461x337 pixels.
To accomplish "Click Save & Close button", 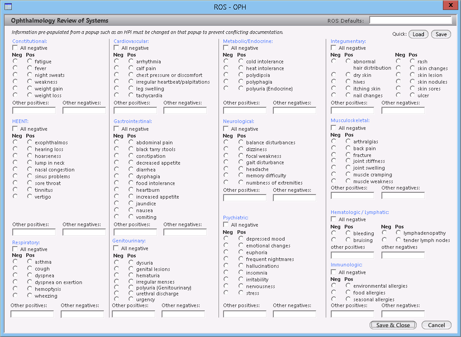I will pos(393,325).
